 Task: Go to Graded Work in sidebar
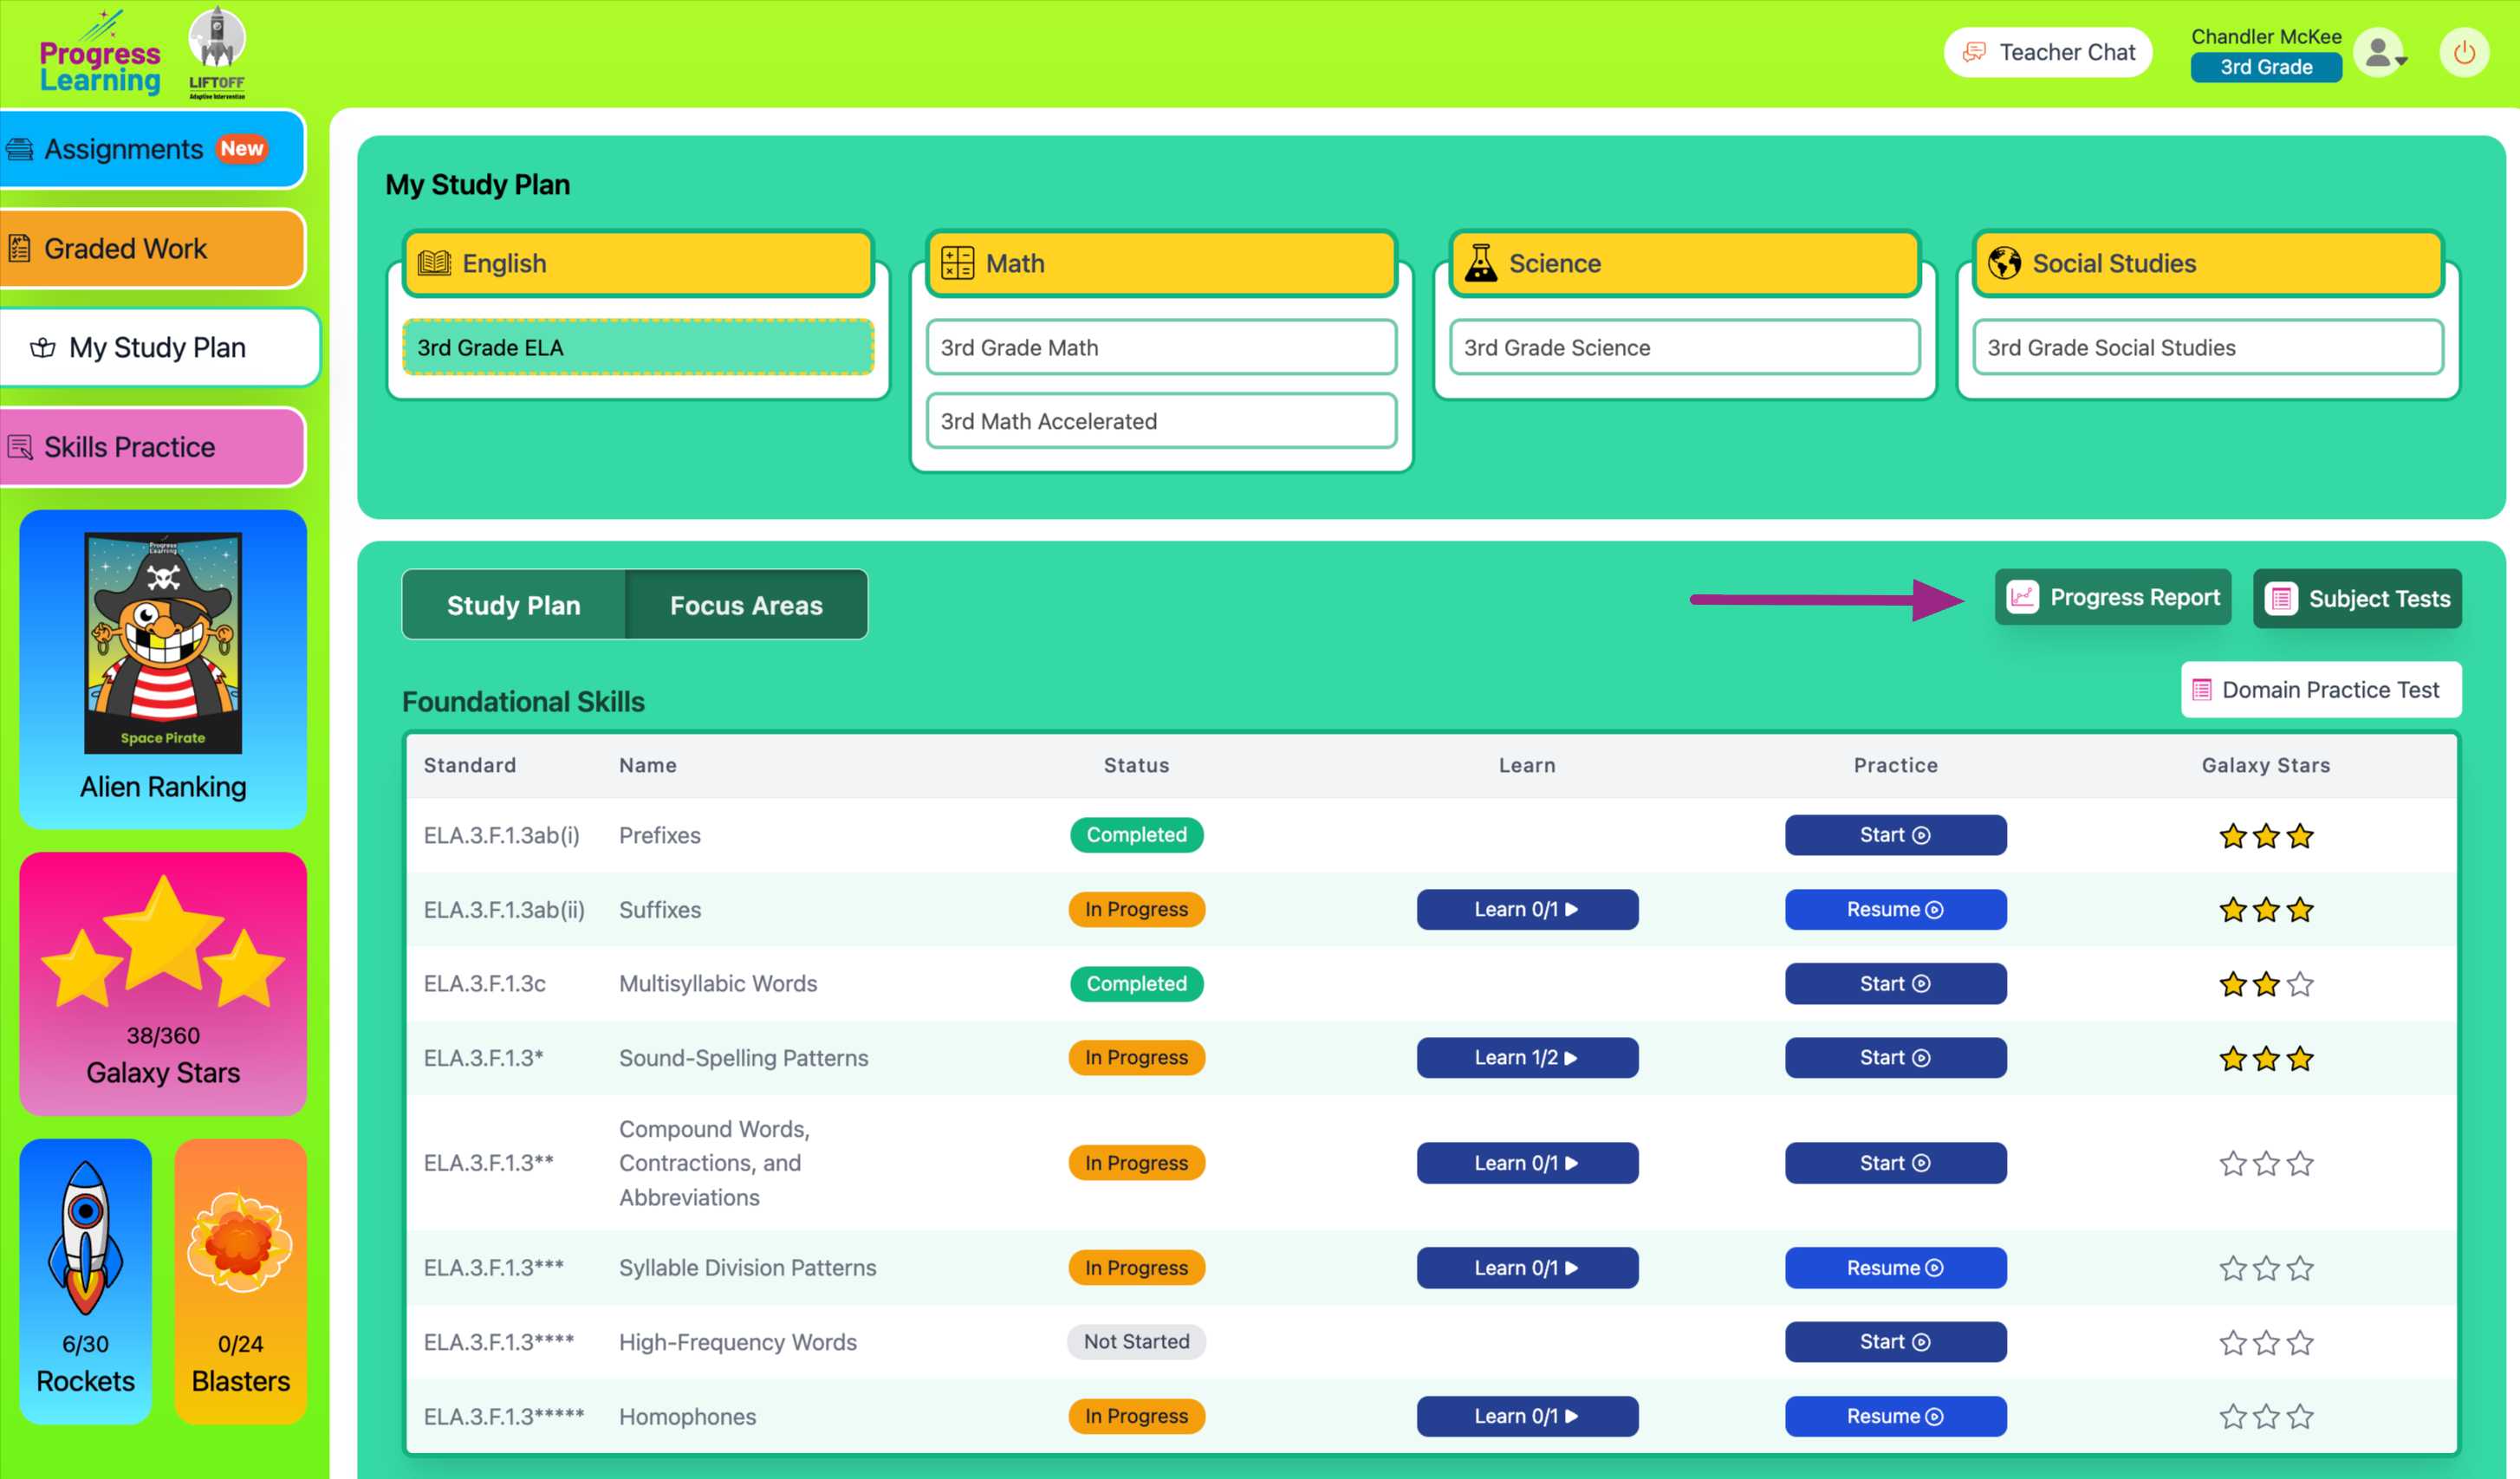(152, 248)
